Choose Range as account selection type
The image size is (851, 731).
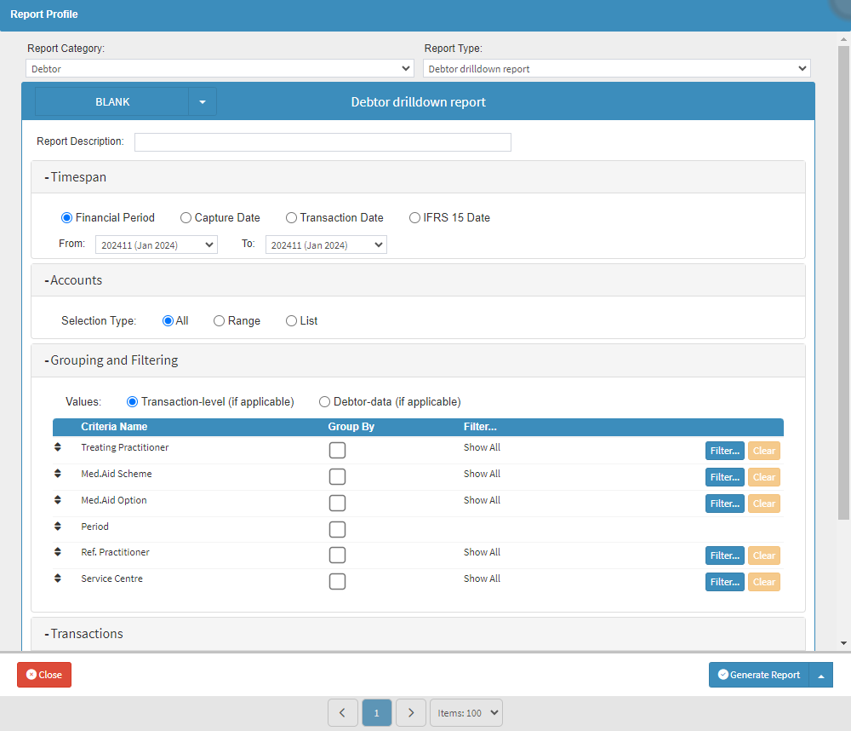[x=220, y=321]
